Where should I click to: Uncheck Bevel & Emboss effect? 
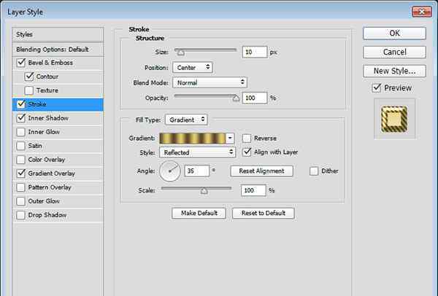[21, 63]
